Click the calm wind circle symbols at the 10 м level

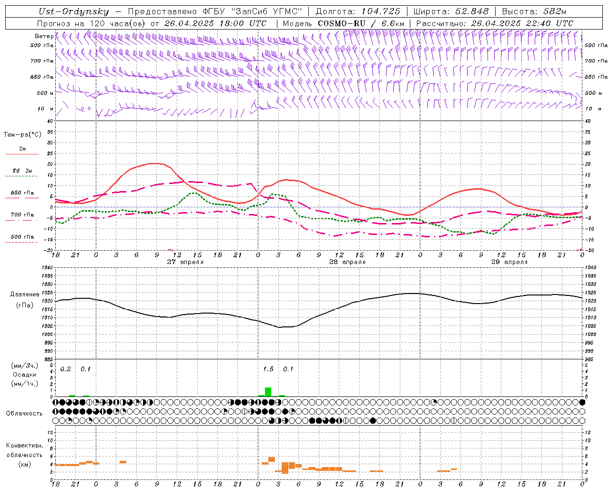[x=85, y=109]
